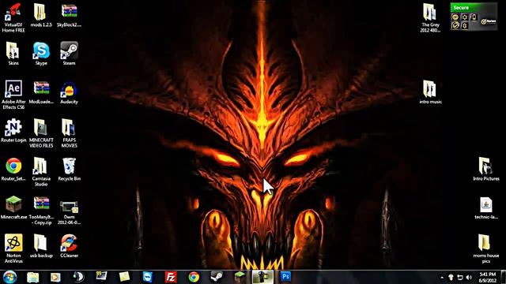The width and height of the screenshot is (506, 284).
Task: Open Norton AntiVirus desktop shortcut
Action: [13, 248]
